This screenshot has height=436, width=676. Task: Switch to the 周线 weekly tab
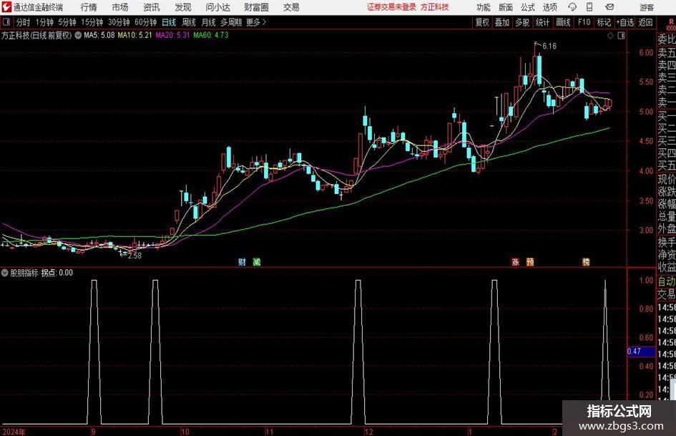[x=189, y=22]
